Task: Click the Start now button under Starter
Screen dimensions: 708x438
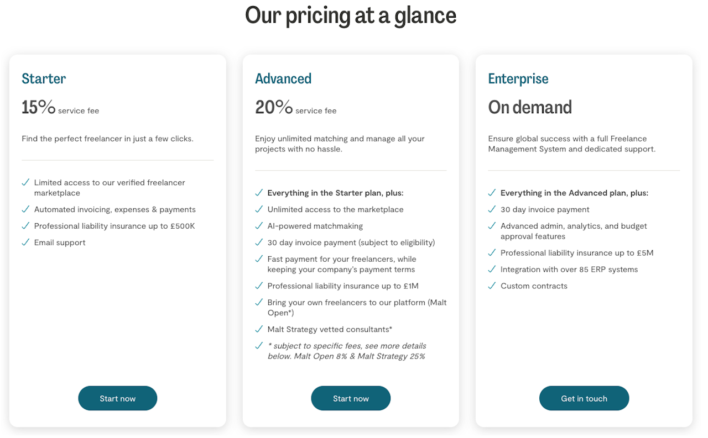Action: pyautogui.click(x=117, y=398)
